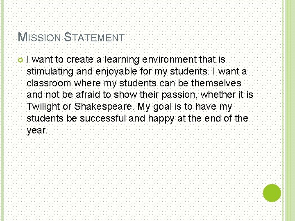Viewport: 295px width, 221px height.
Task: Click the green bullet point marker
Action: tap(20, 61)
